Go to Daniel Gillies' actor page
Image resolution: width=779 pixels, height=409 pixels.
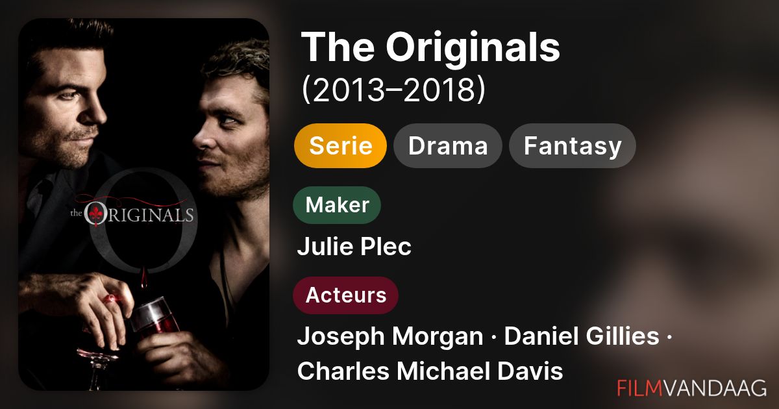coord(581,336)
